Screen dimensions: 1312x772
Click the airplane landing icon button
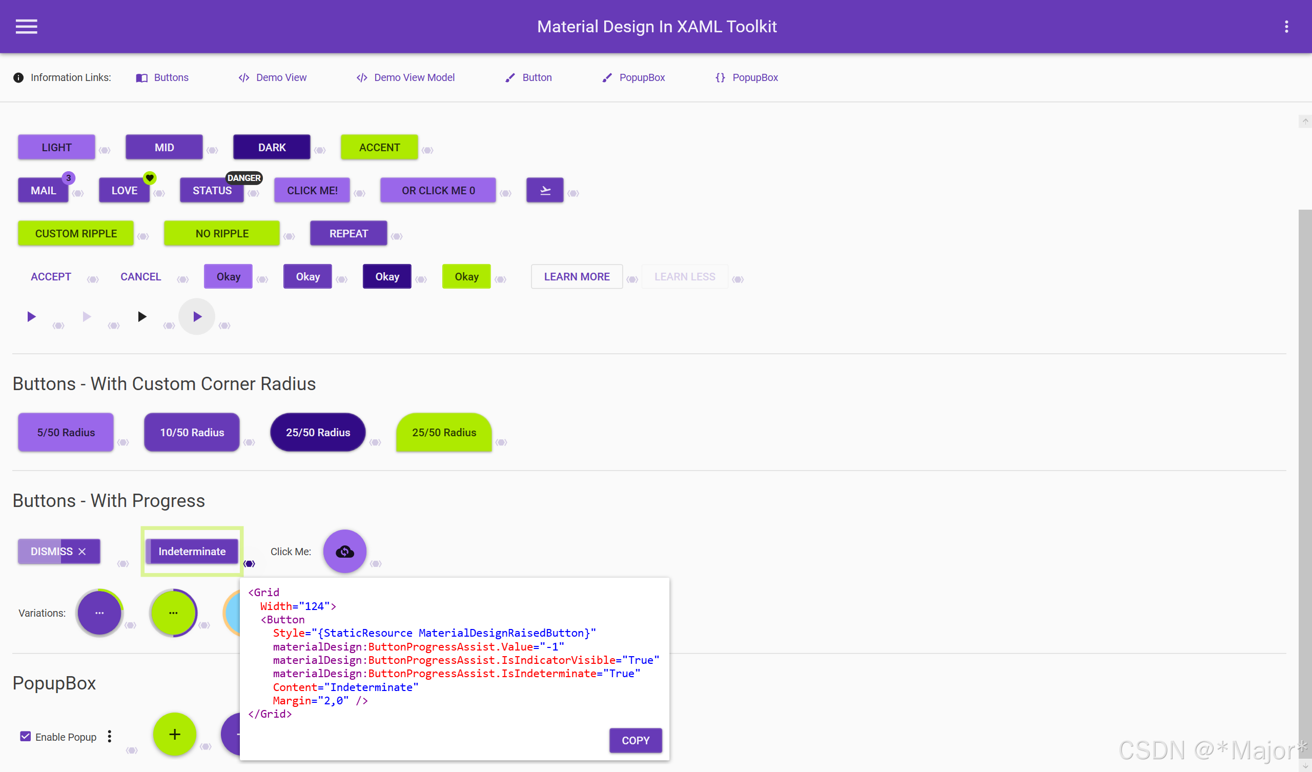tap(545, 190)
